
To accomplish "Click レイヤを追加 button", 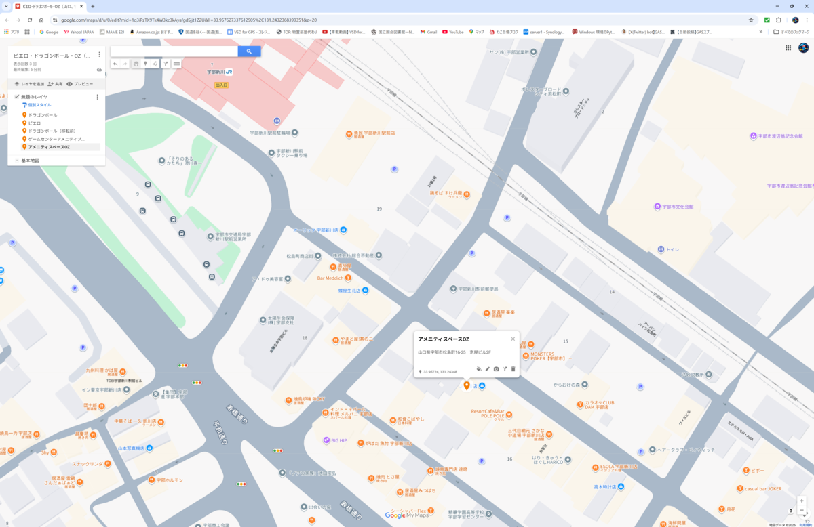I will tap(29, 84).
